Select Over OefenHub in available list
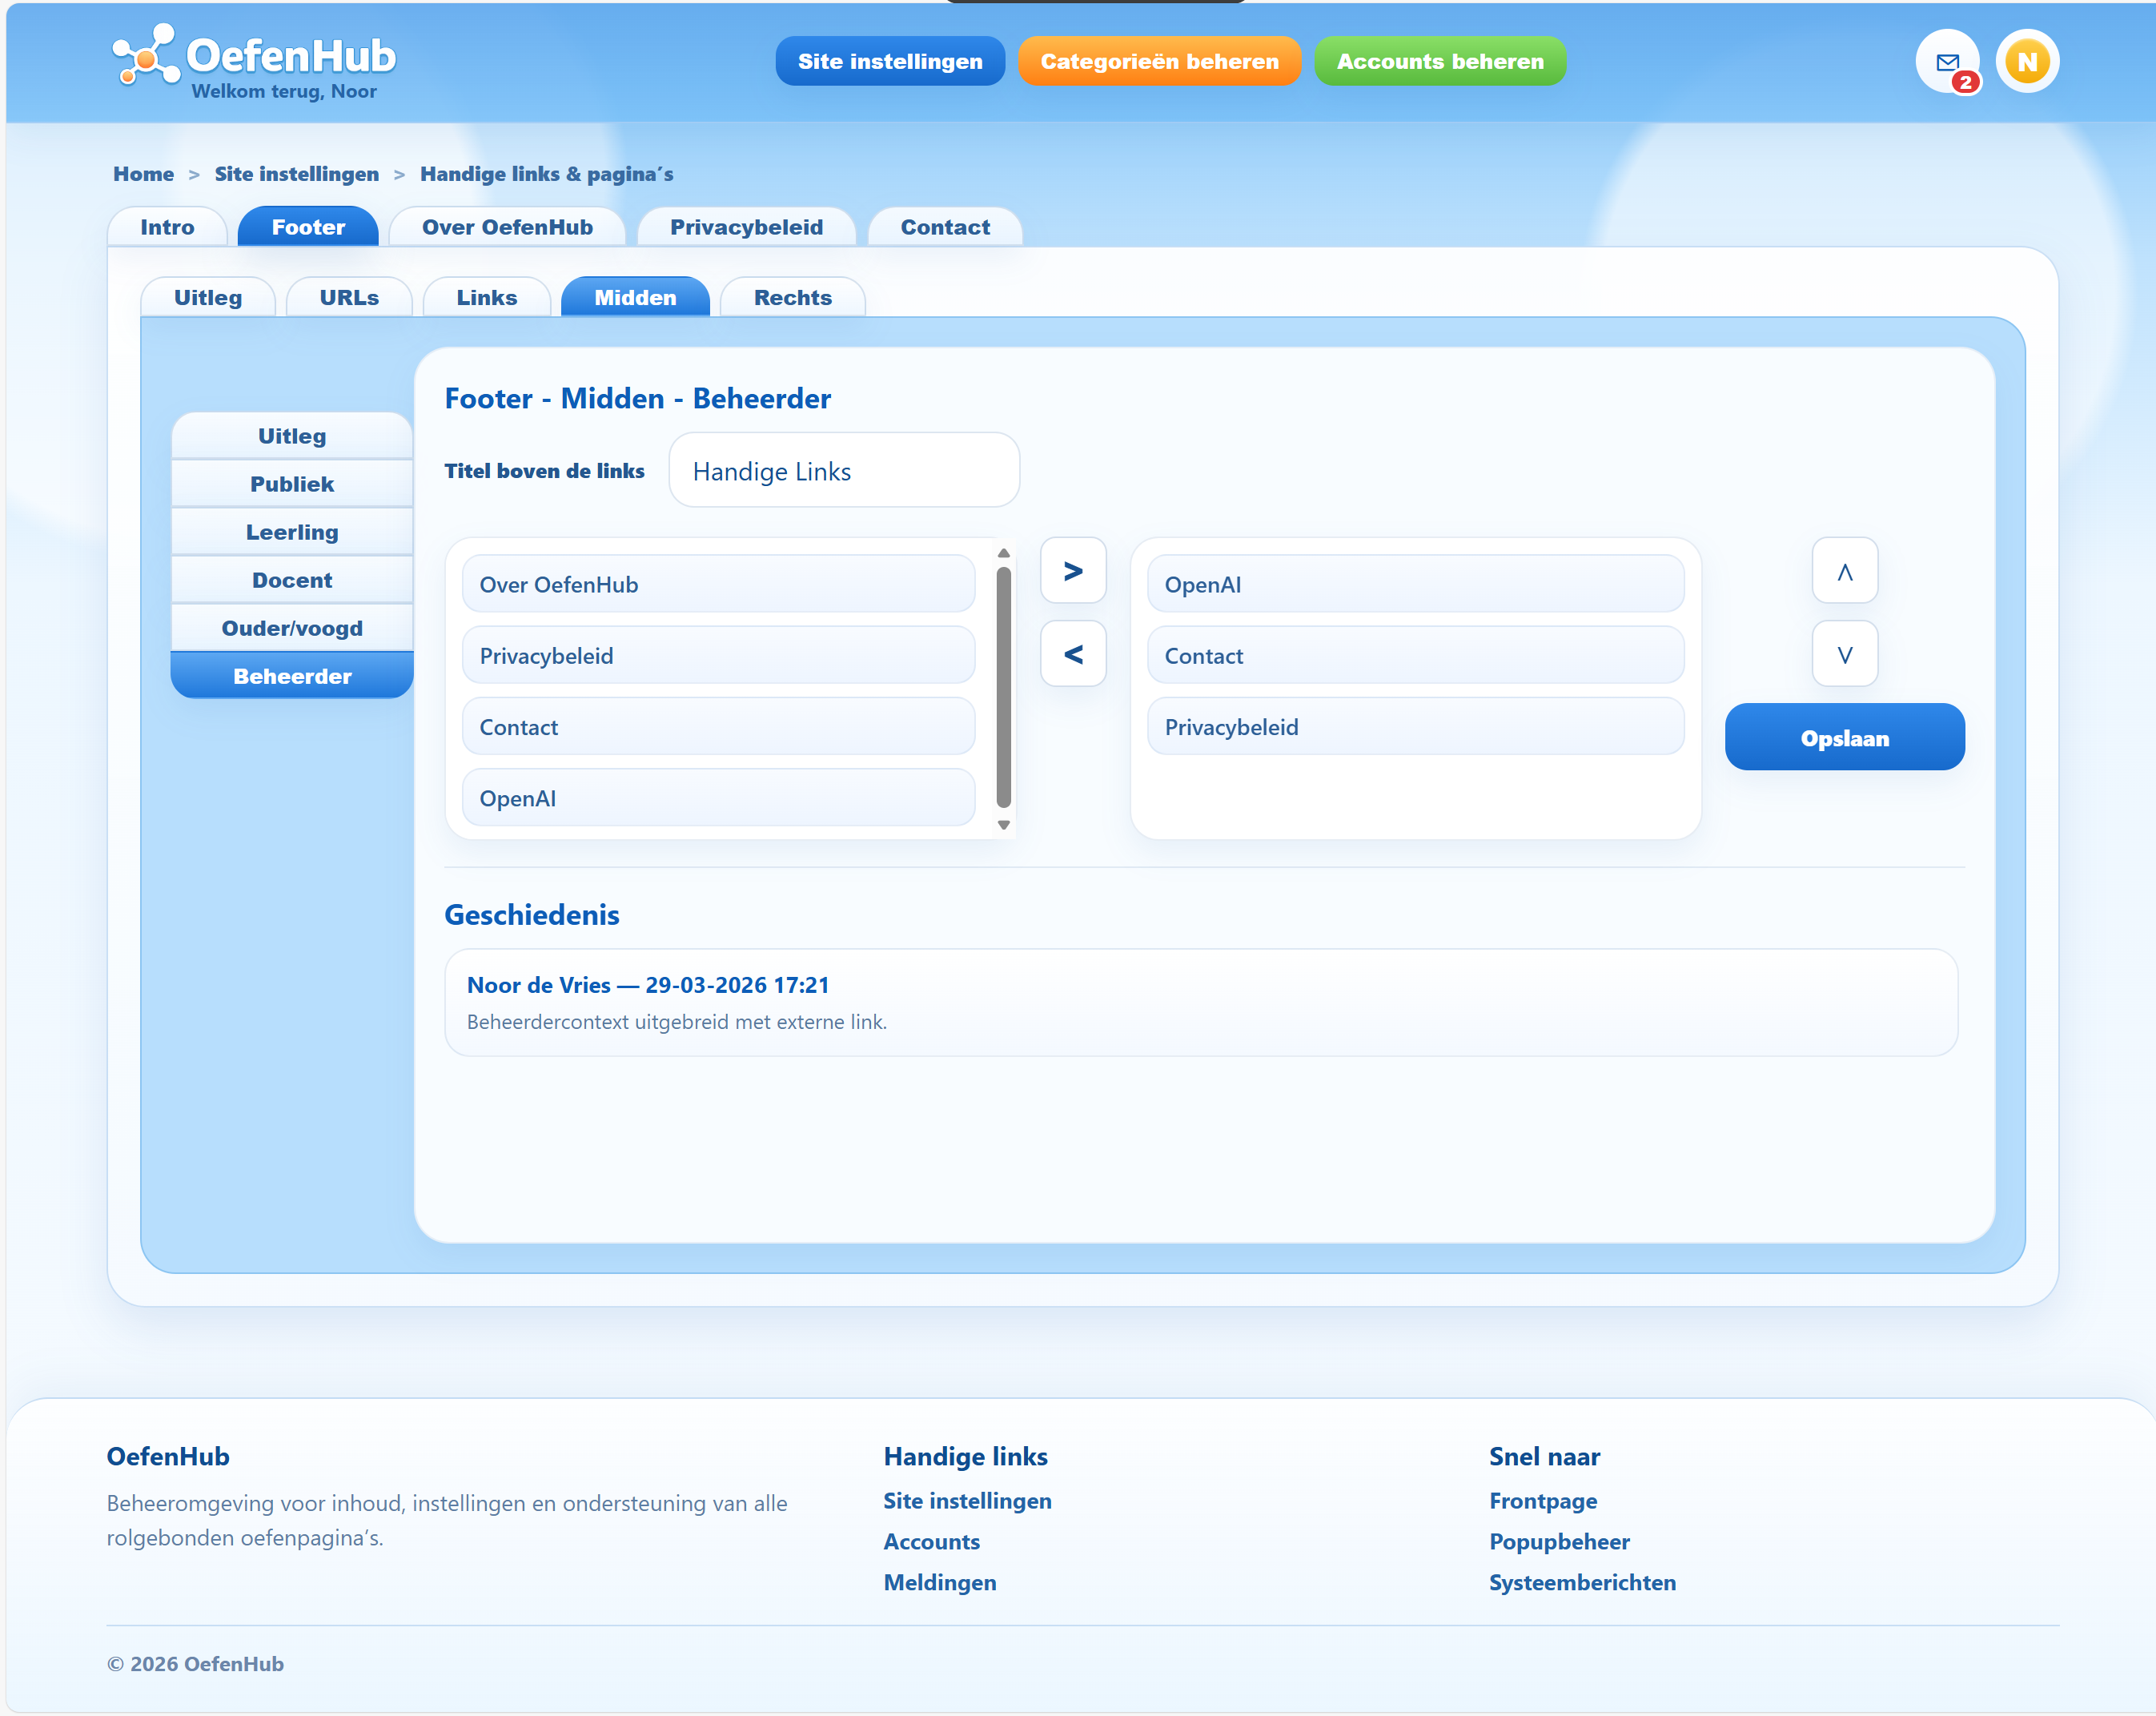 [718, 584]
